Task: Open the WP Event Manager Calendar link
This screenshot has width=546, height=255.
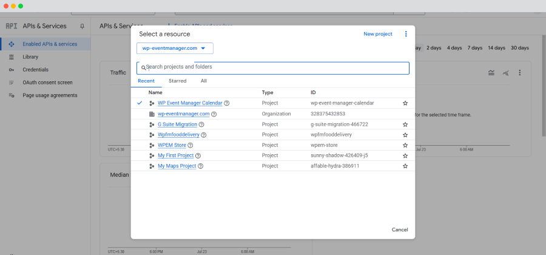Action: tap(190, 103)
